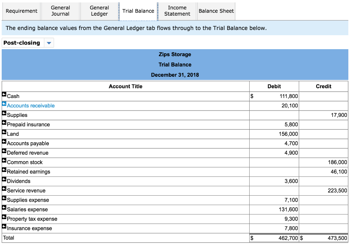The height and width of the screenshot is (249, 357).
Task: Switch to the Balance Sheet tab
Action: click(216, 11)
